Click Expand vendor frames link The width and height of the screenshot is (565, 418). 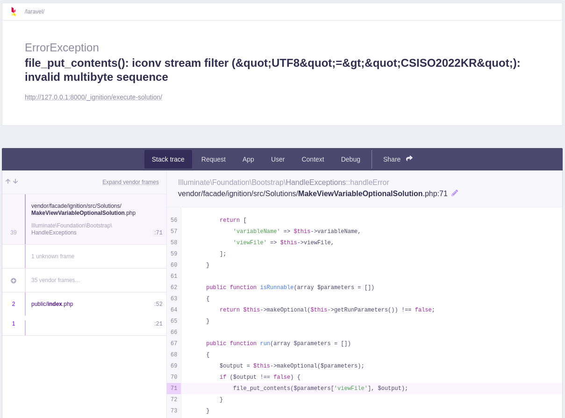click(130, 182)
